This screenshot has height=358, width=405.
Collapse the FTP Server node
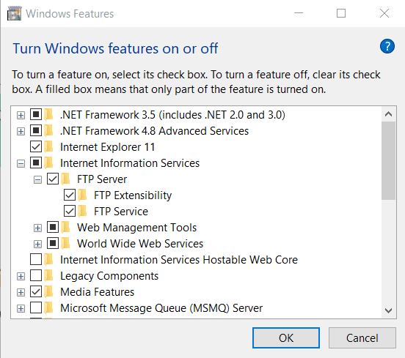coord(37,179)
